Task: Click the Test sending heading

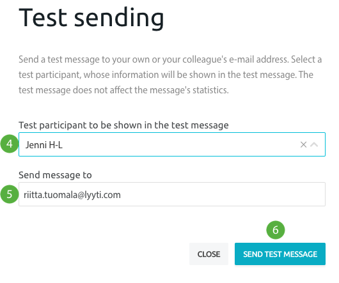Action: pyautogui.click(x=91, y=18)
